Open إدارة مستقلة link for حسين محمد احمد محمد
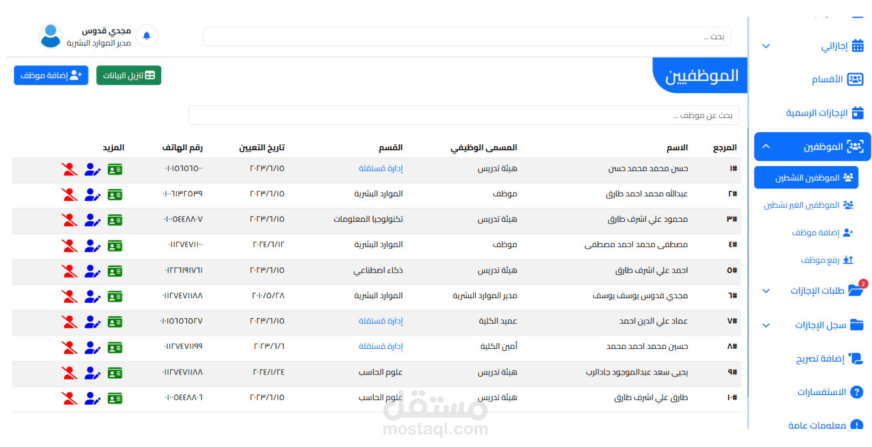This screenshot has width=872, height=447. tap(381, 346)
